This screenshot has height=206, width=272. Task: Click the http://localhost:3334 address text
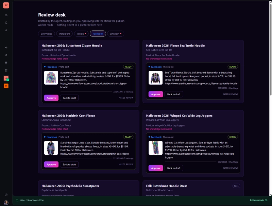[x=32, y=200]
